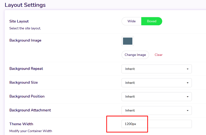The height and width of the screenshot is (135, 206).
Task: Open the Background Repeat dropdown
Action: pyautogui.click(x=156, y=69)
